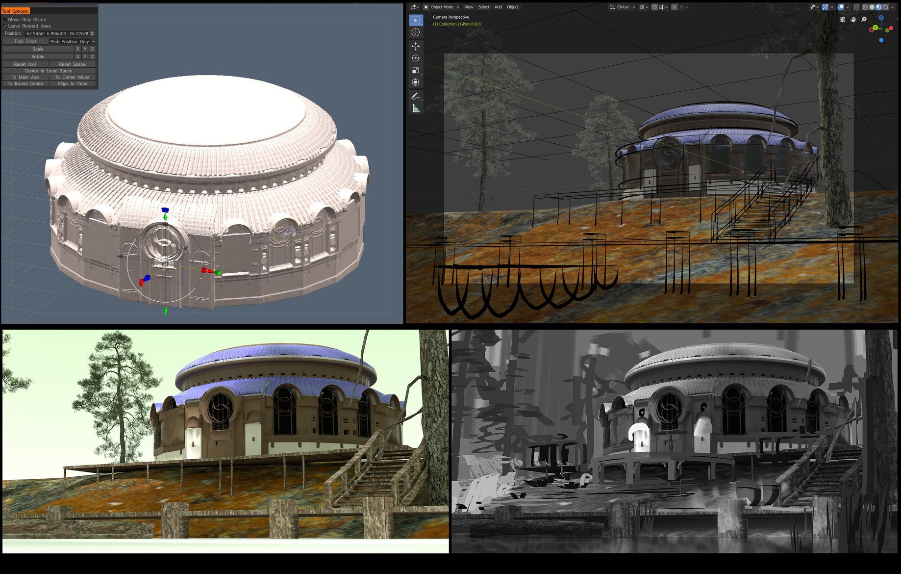Expand the snapping options dropdown
Screen dimensions: 901x574
tap(664, 7)
